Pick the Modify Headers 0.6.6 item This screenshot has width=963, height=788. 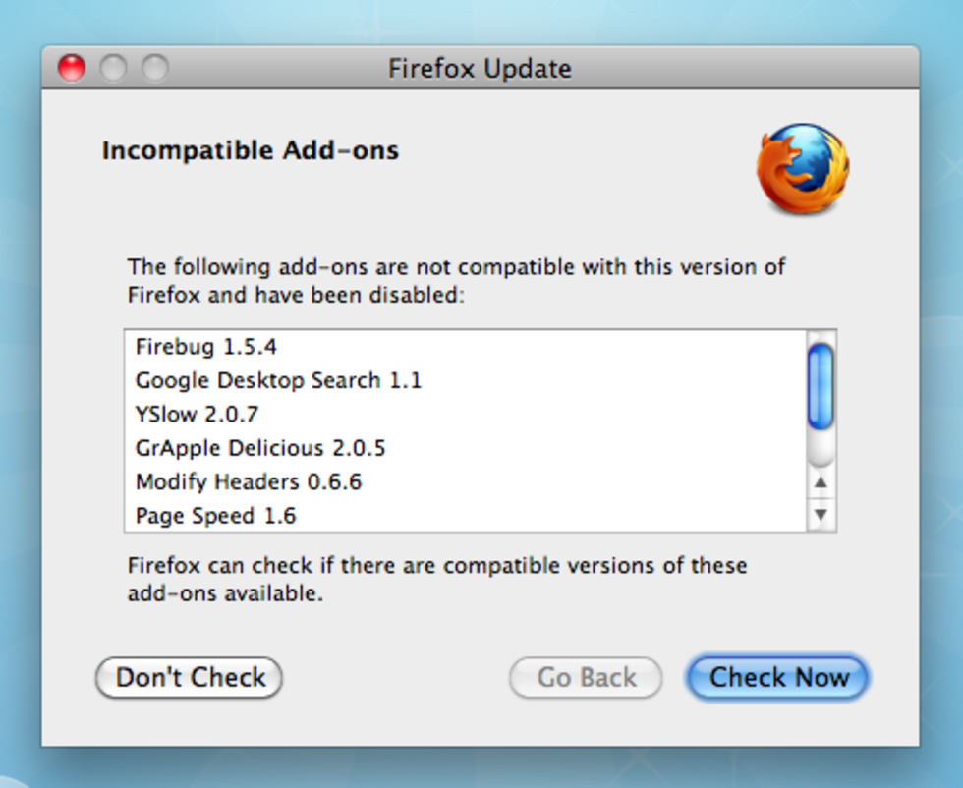(x=249, y=482)
